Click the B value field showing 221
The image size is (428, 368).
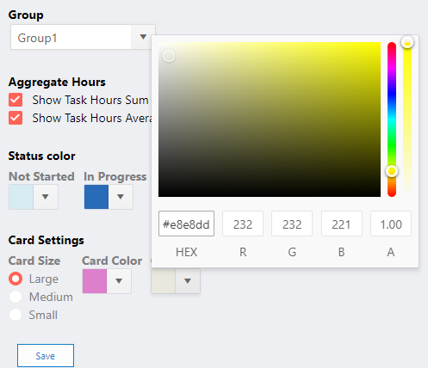[x=342, y=224]
